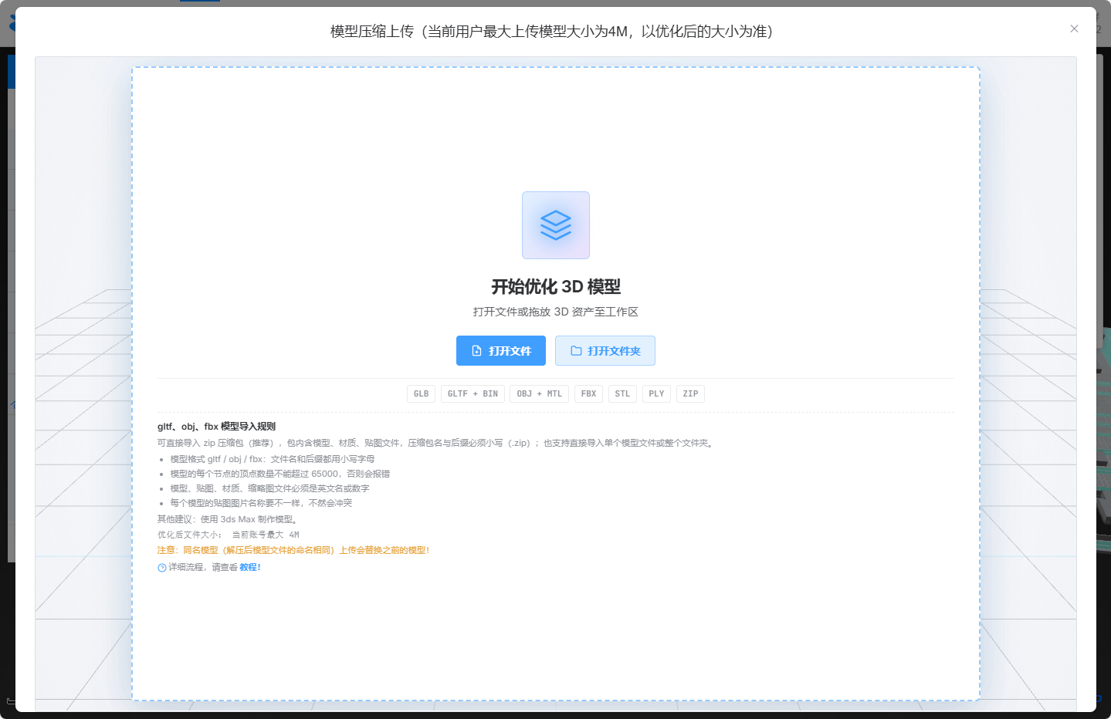Viewport: 1111px width, 719px height.
Task: Select the PLY format tag
Action: [656, 393]
